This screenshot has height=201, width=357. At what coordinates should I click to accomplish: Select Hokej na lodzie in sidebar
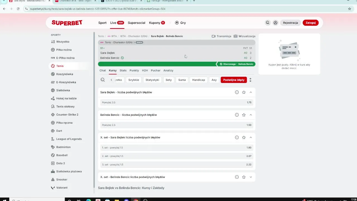coord(66,98)
